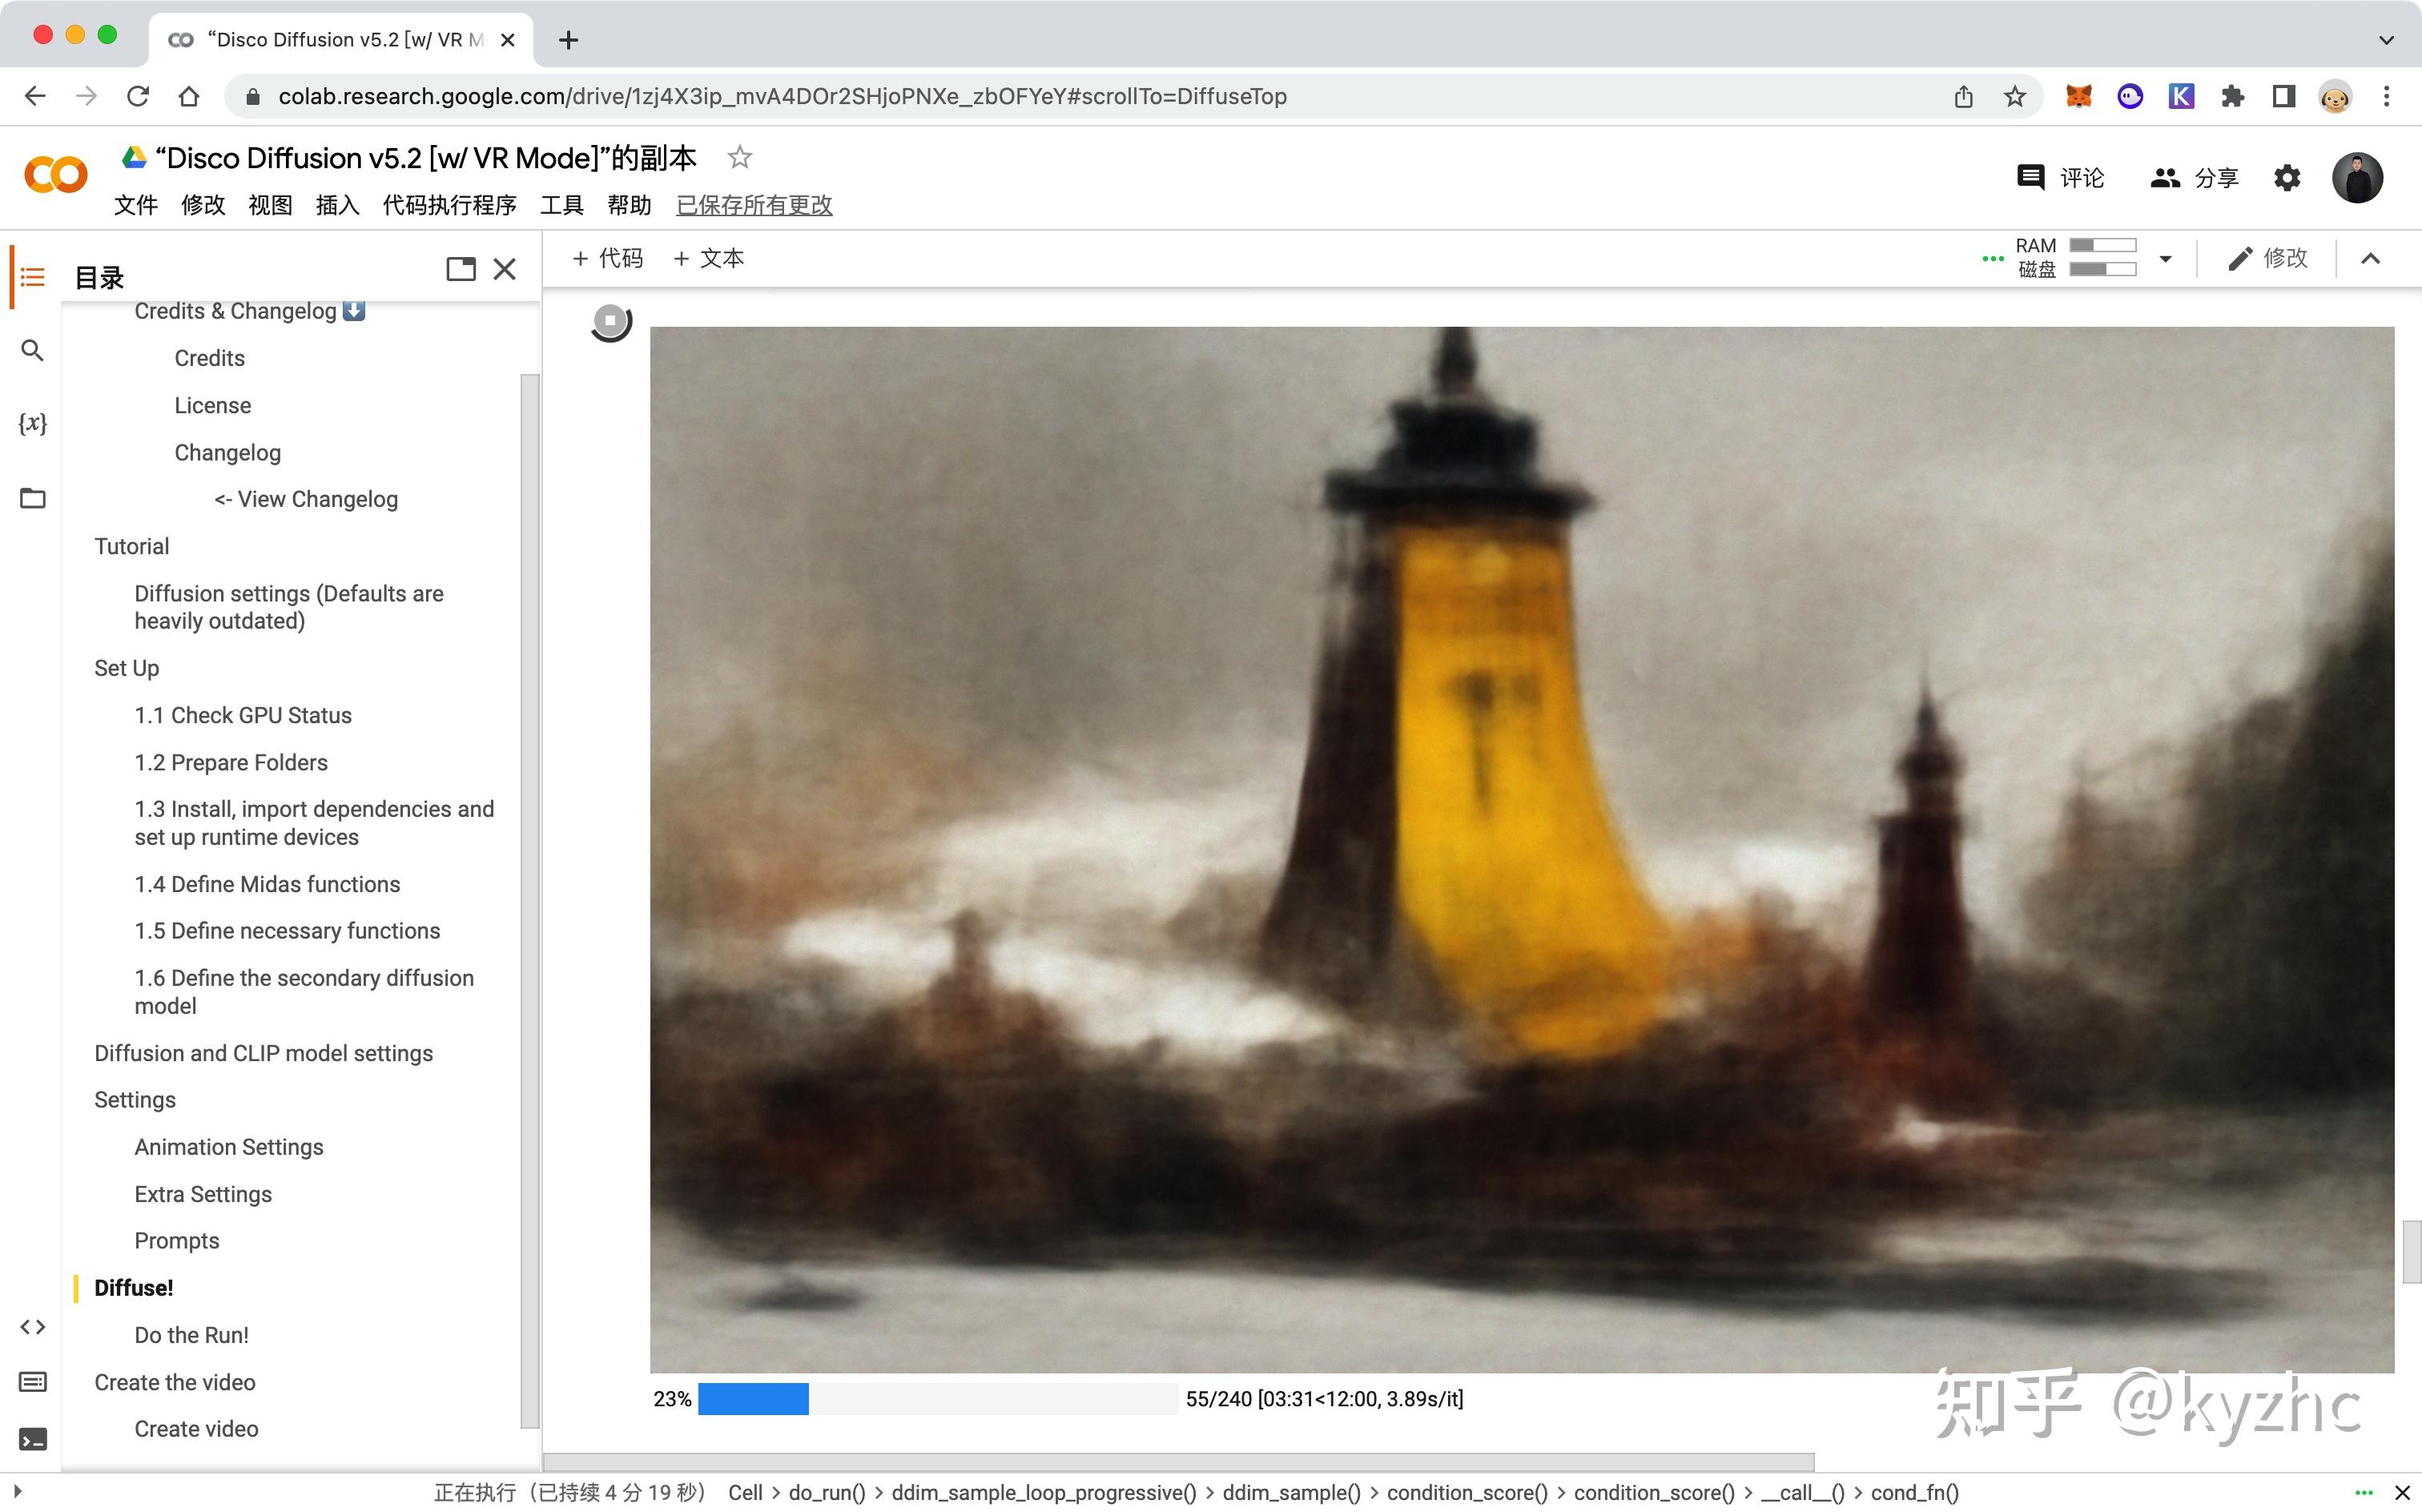Stop the running cell execution
The image size is (2422, 1512).
point(610,321)
